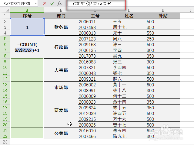This screenshot has height=145, width=194.
Task: Click 补贴 value 550 for 郑十
Action: coord(163,33)
